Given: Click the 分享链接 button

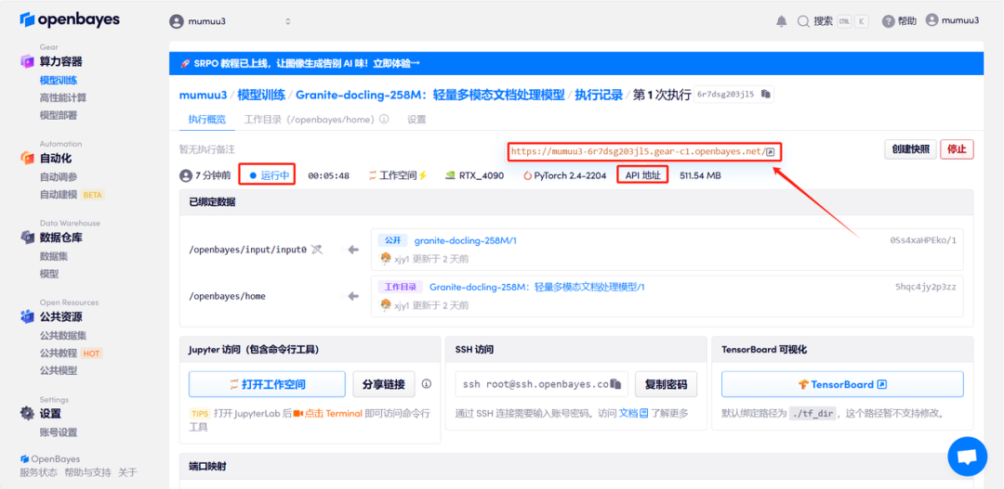Looking at the screenshot, I should [x=384, y=384].
